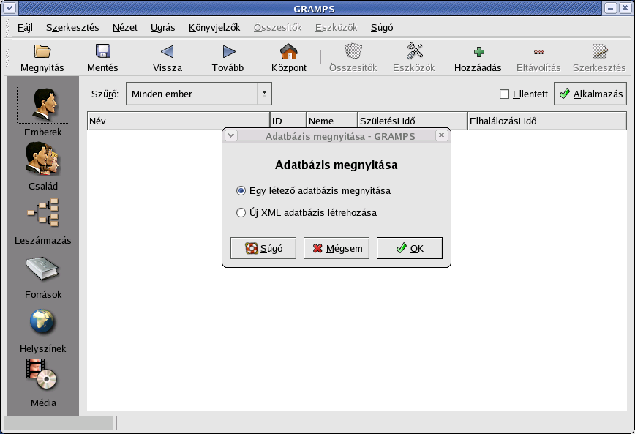Close the Adatbázis megnyitása dialog
635x434 pixels.
click(441, 135)
